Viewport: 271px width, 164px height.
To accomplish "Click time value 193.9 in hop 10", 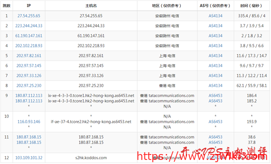I will coord(252,122).
